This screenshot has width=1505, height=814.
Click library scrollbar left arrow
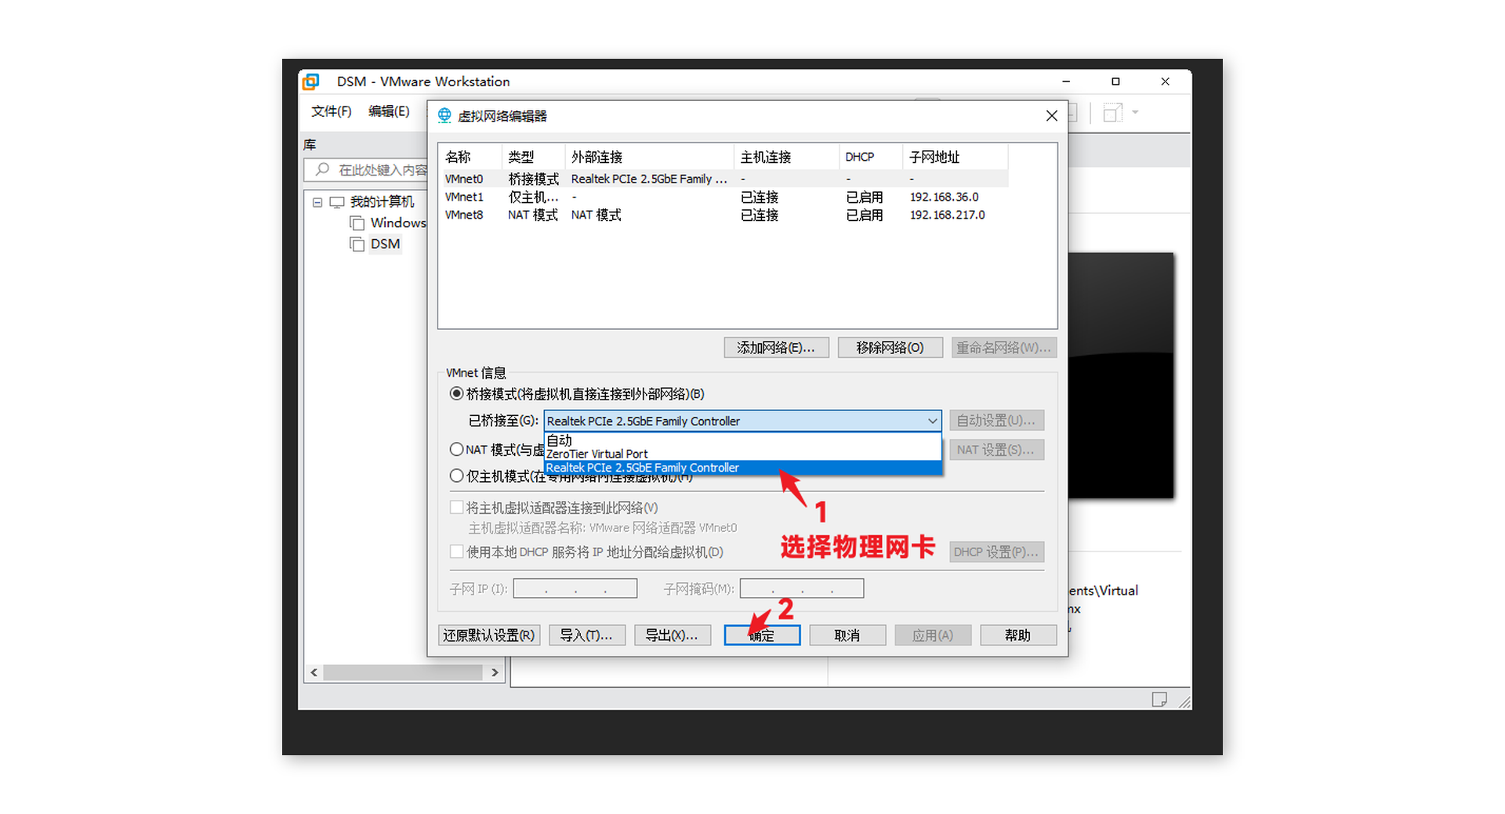(314, 673)
